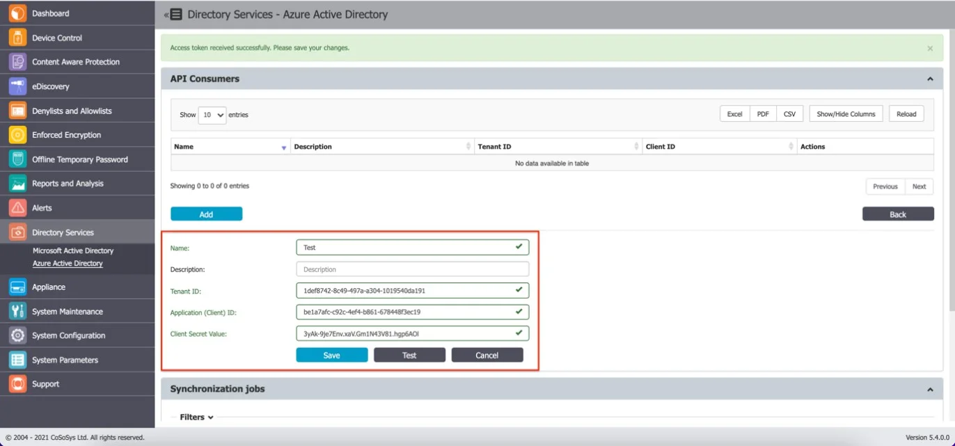Expand the Filters section

click(196, 417)
